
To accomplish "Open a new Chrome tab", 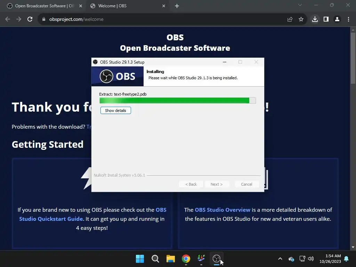I will (x=177, y=6).
